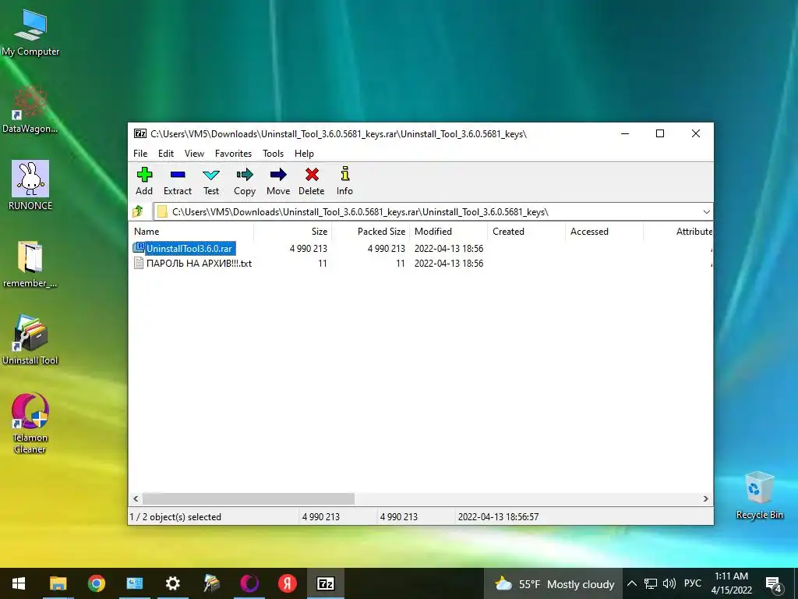The height and width of the screenshot is (599, 798).
Task: Expand the address path dropdown
Action: [x=706, y=212]
